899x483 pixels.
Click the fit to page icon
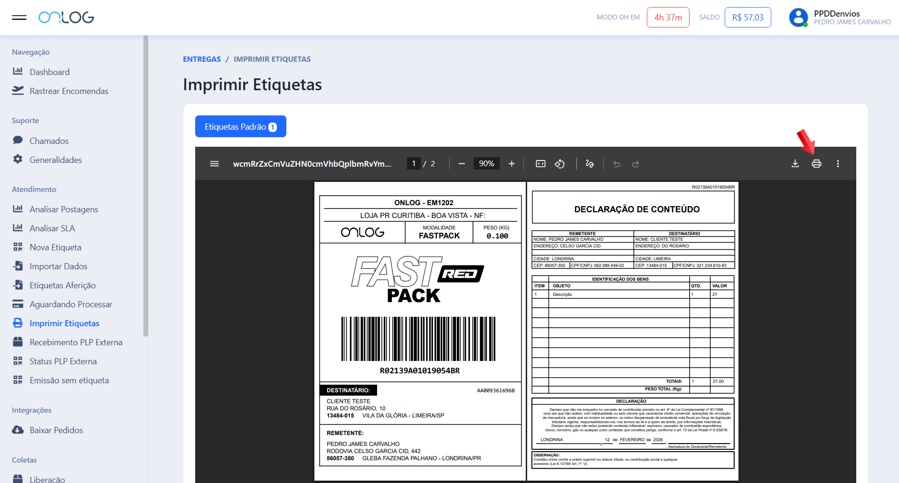(x=540, y=164)
